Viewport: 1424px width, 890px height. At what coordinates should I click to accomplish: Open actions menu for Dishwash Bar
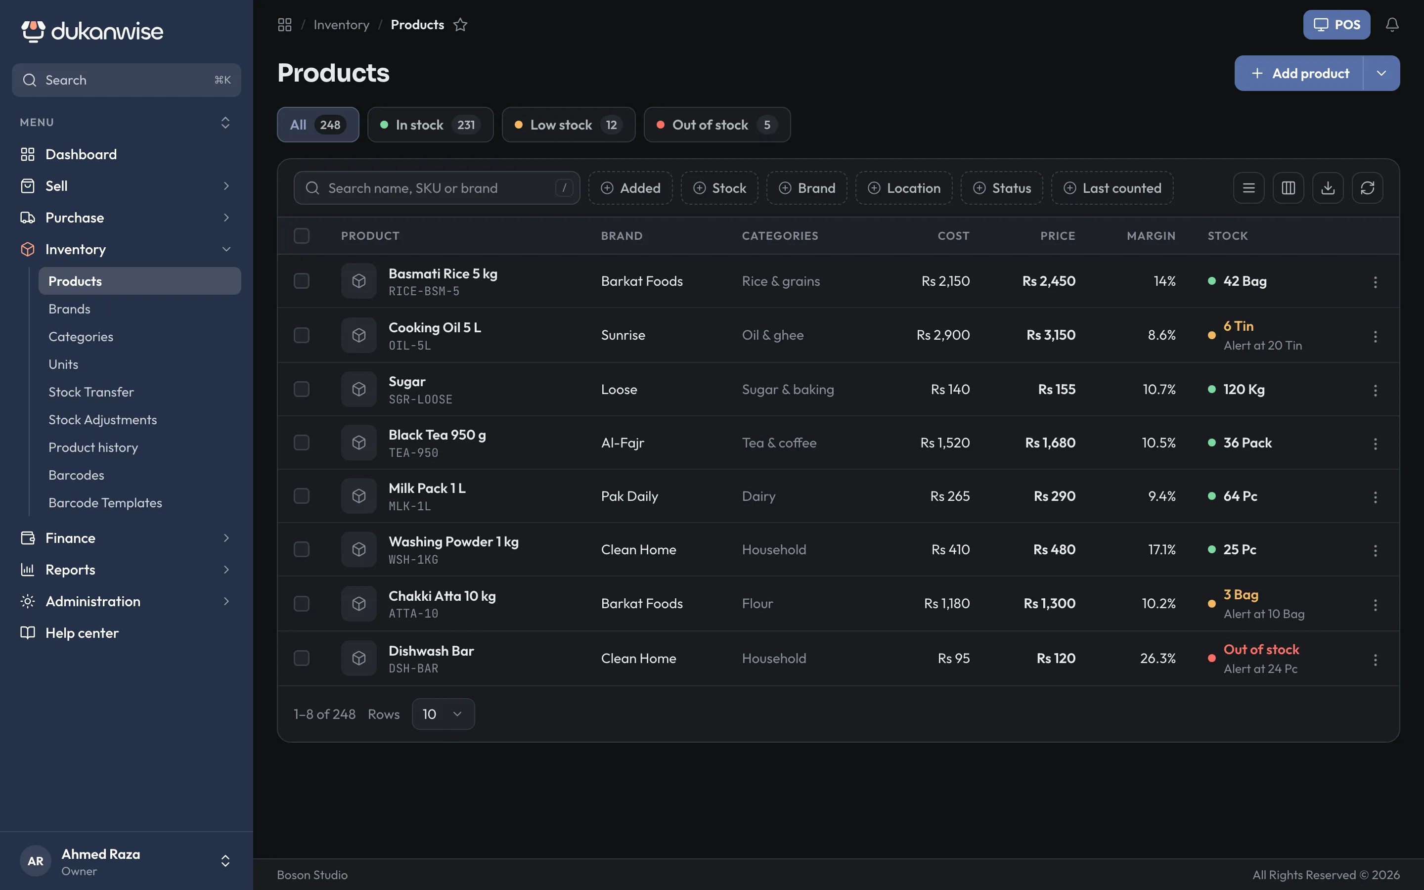point(1375,659)
